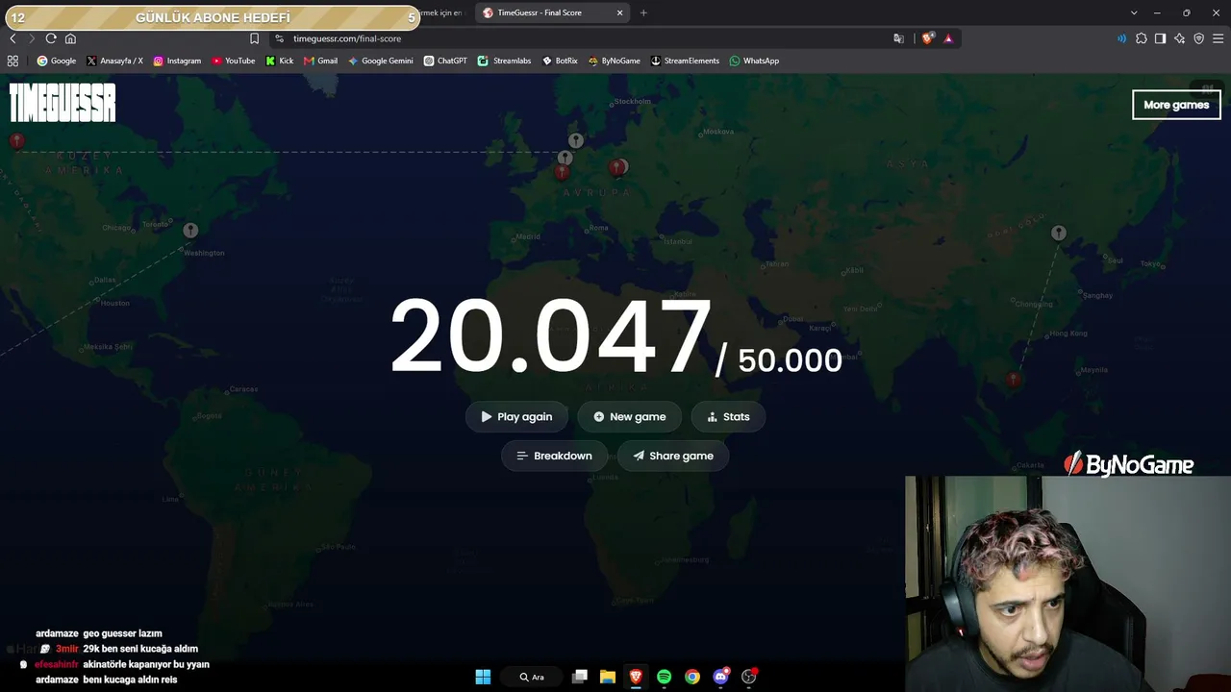Open the apps grid in bookmarks bar
The width and height of the screenshot is (1231, 692).
13,61
